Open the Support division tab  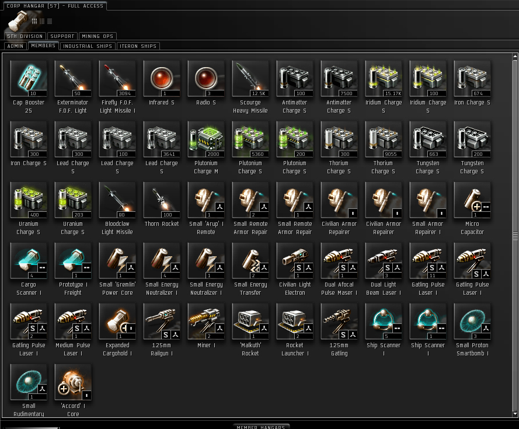pyautogui.click(x=62, y=36)
